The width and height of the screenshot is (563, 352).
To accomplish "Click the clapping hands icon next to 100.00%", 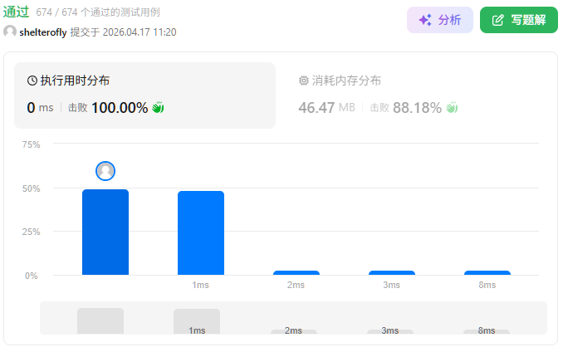I will (158, 108).
